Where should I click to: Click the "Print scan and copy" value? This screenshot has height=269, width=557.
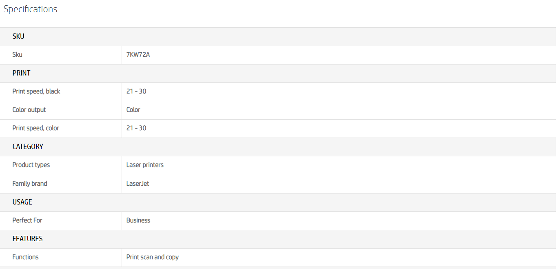tap(153, 257)
